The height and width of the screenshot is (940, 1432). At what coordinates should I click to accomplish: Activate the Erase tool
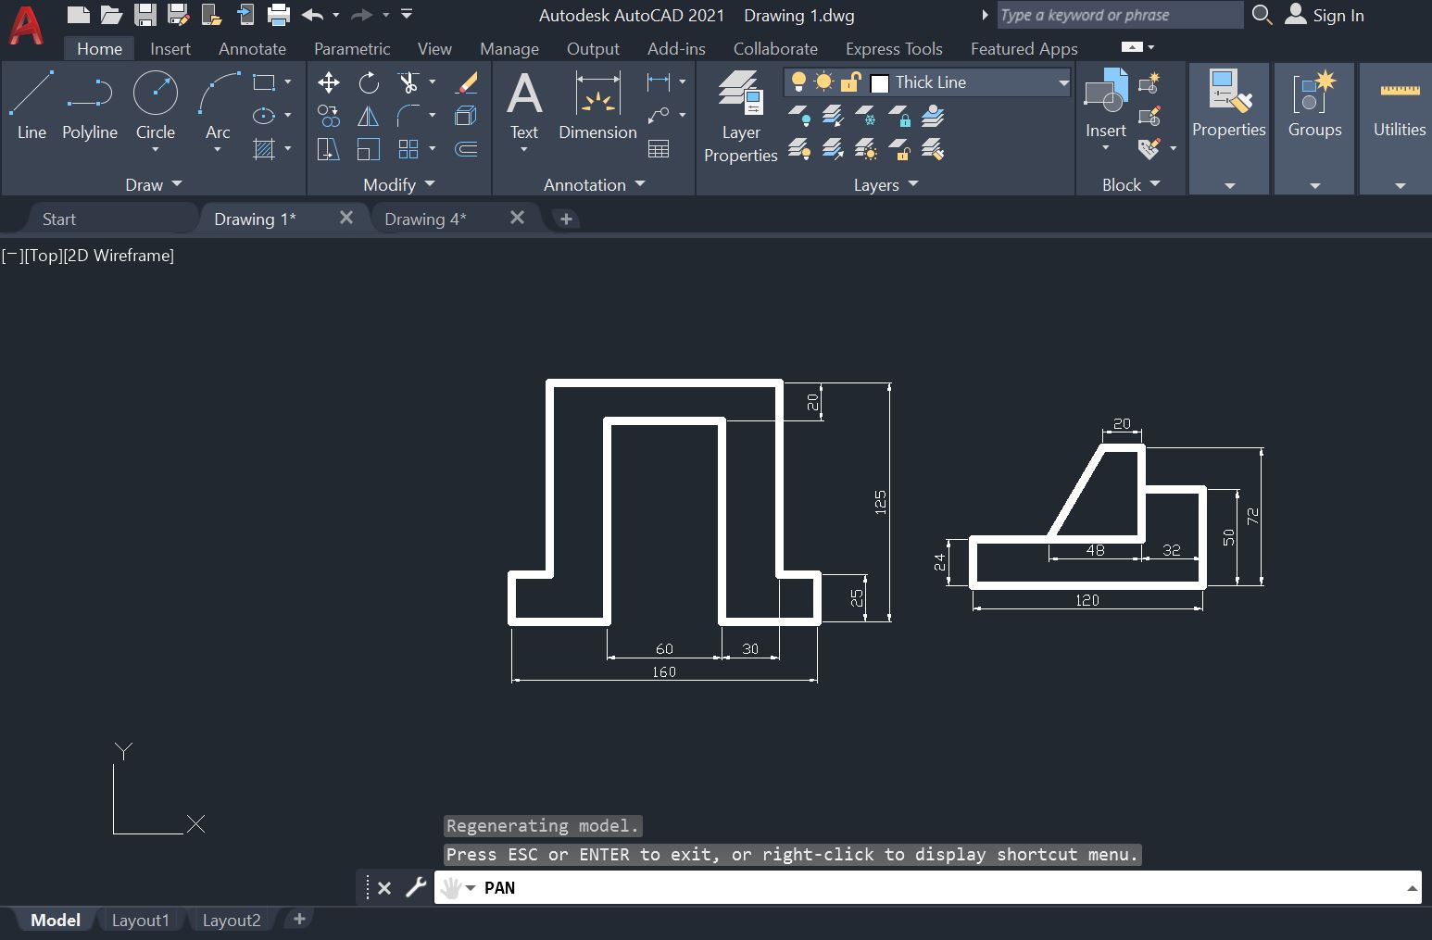(466, 82)
